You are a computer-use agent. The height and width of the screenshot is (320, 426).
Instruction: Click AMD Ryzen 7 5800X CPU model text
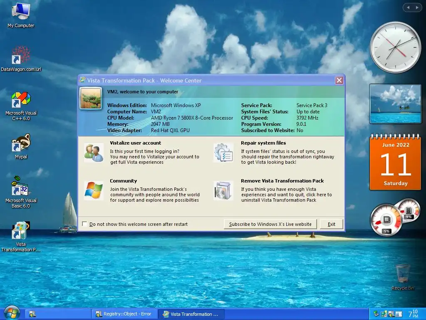click(192, 118)
